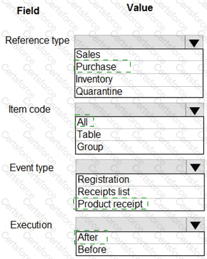This screenshot has width=207, height=259.
Task: Pick Product receipt event type
Action: click(x=140, y=204)
